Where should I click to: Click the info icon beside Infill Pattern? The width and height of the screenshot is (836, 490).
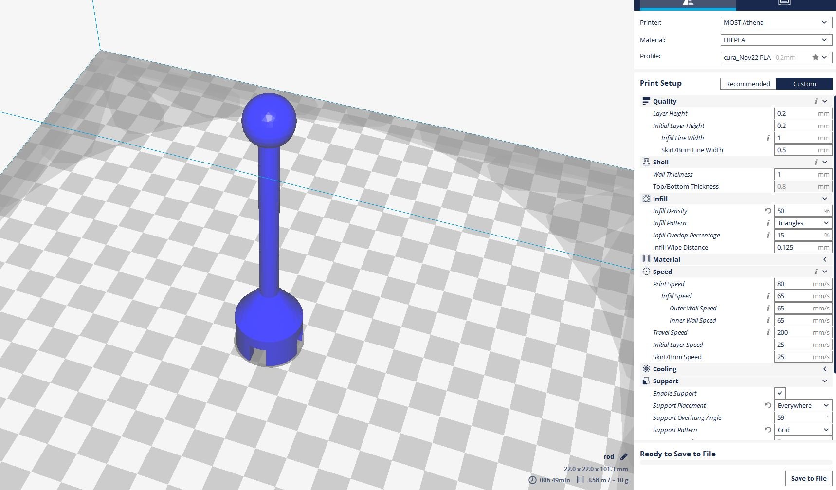click(768, 223)
